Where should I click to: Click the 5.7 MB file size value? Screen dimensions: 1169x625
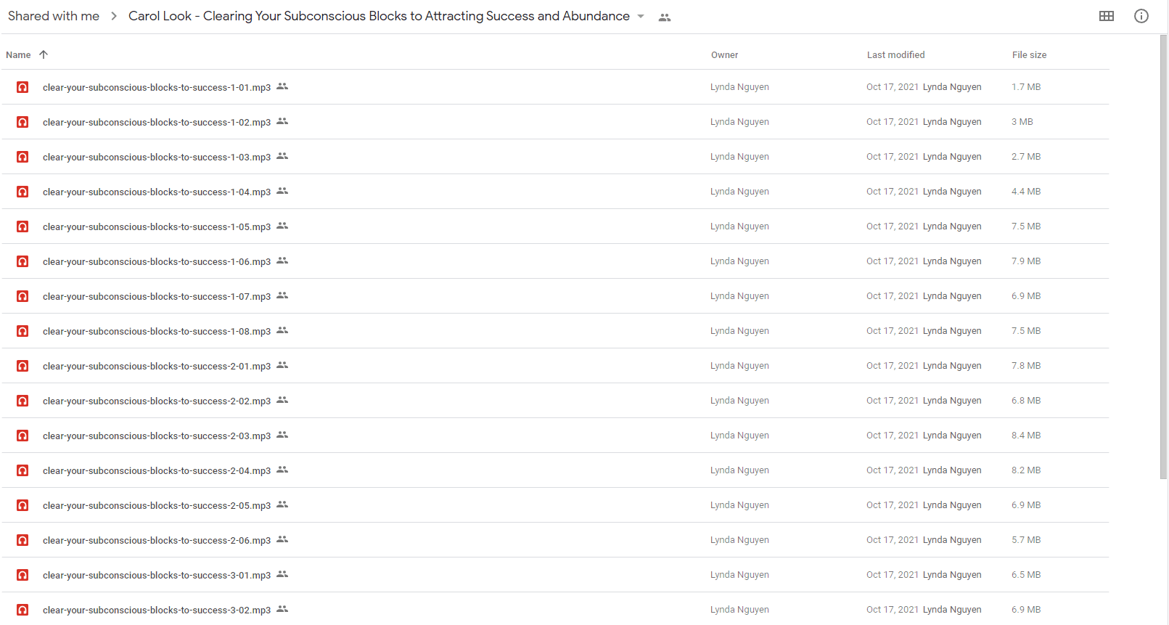click(1026, 540)
